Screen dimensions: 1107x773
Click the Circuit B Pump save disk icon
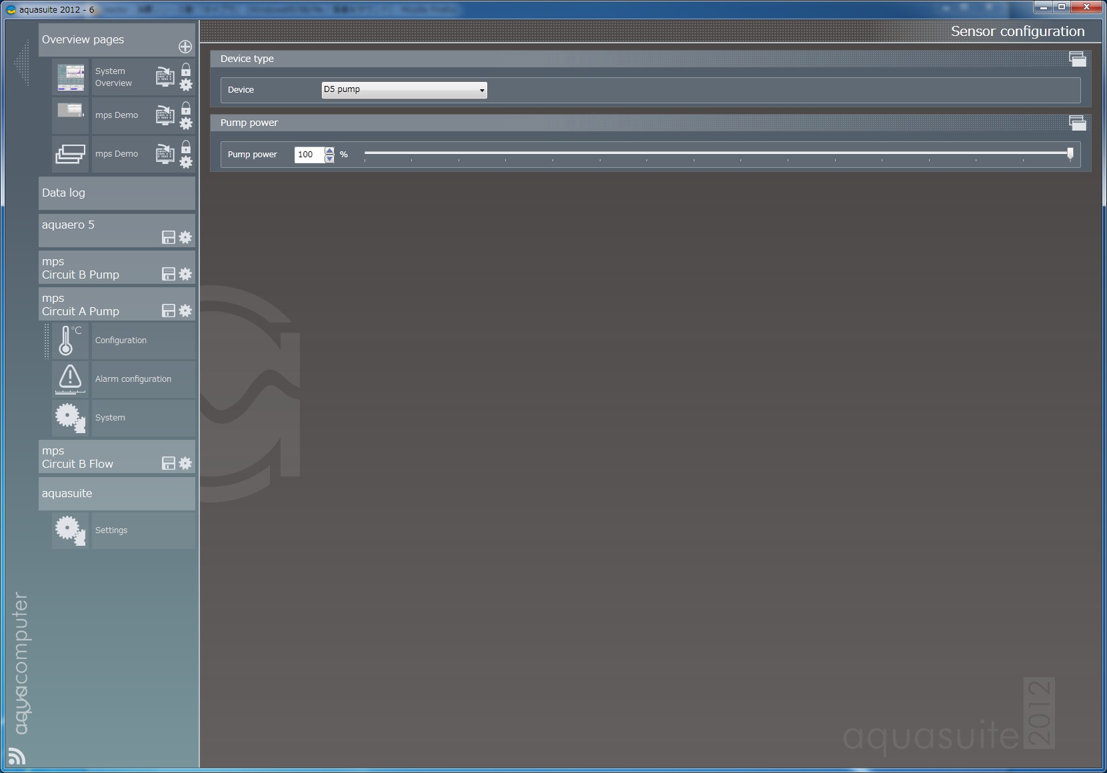click(x=169, y=274)
